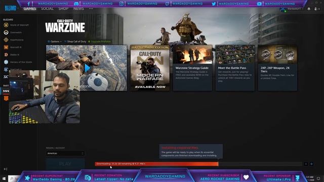
Task: Open the account name dropdown
Action: [295, 9]
